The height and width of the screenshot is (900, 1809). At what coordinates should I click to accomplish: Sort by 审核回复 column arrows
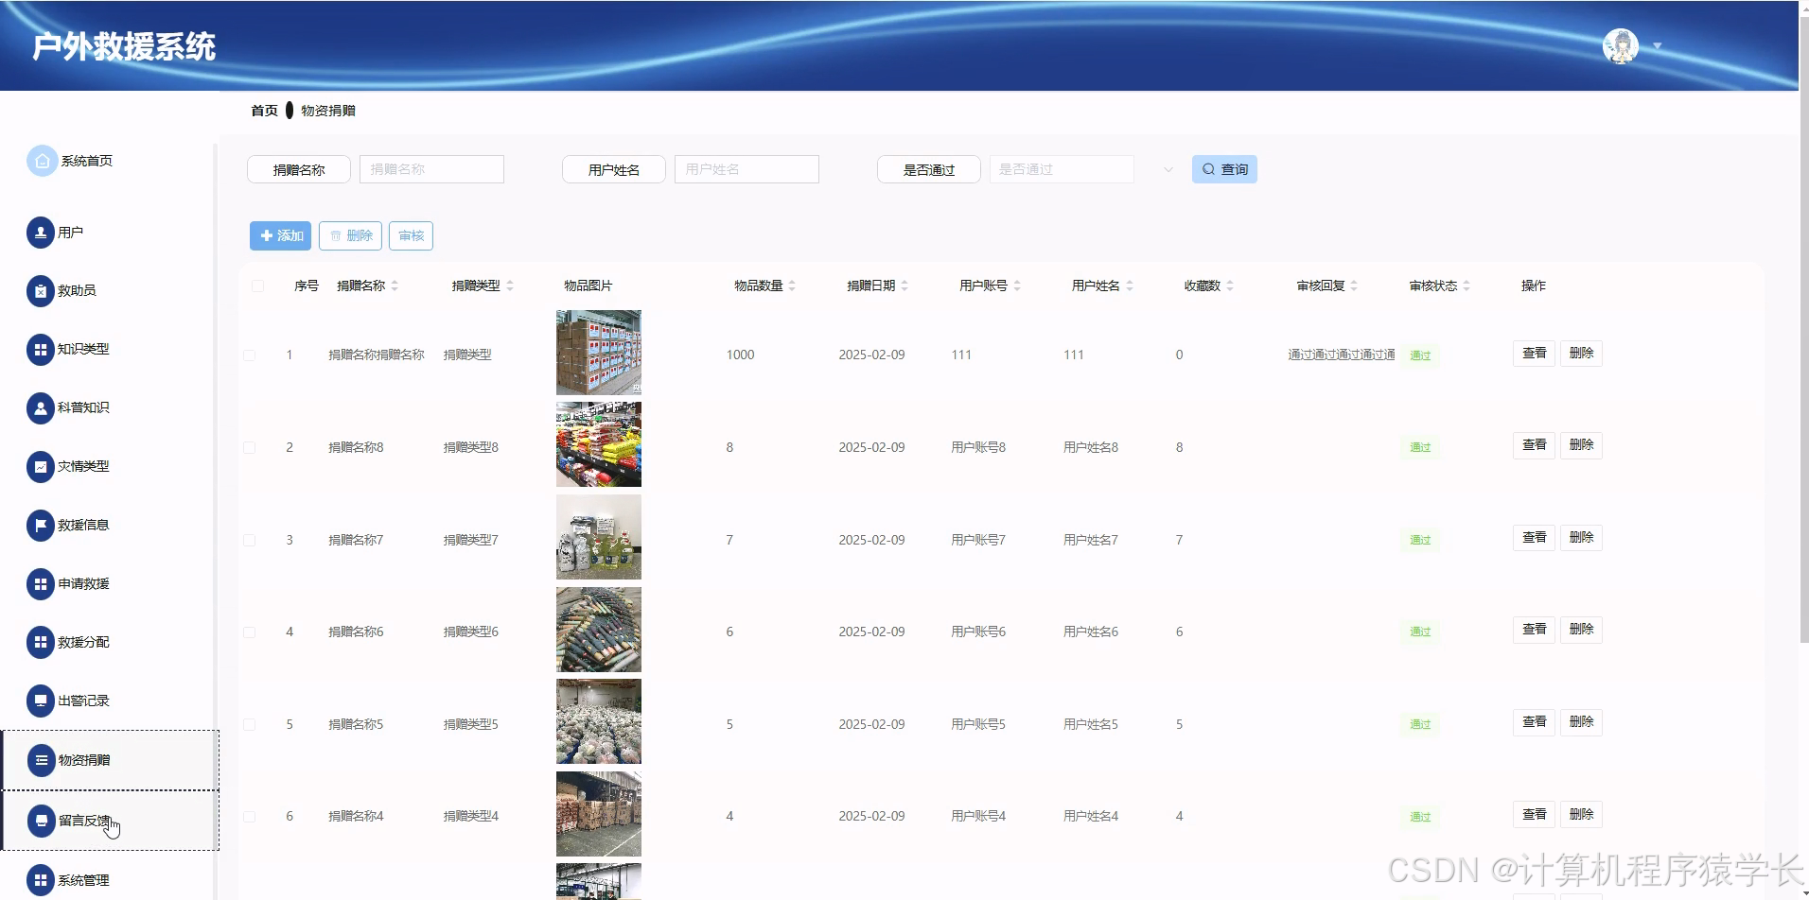(x=1354, y=286)
